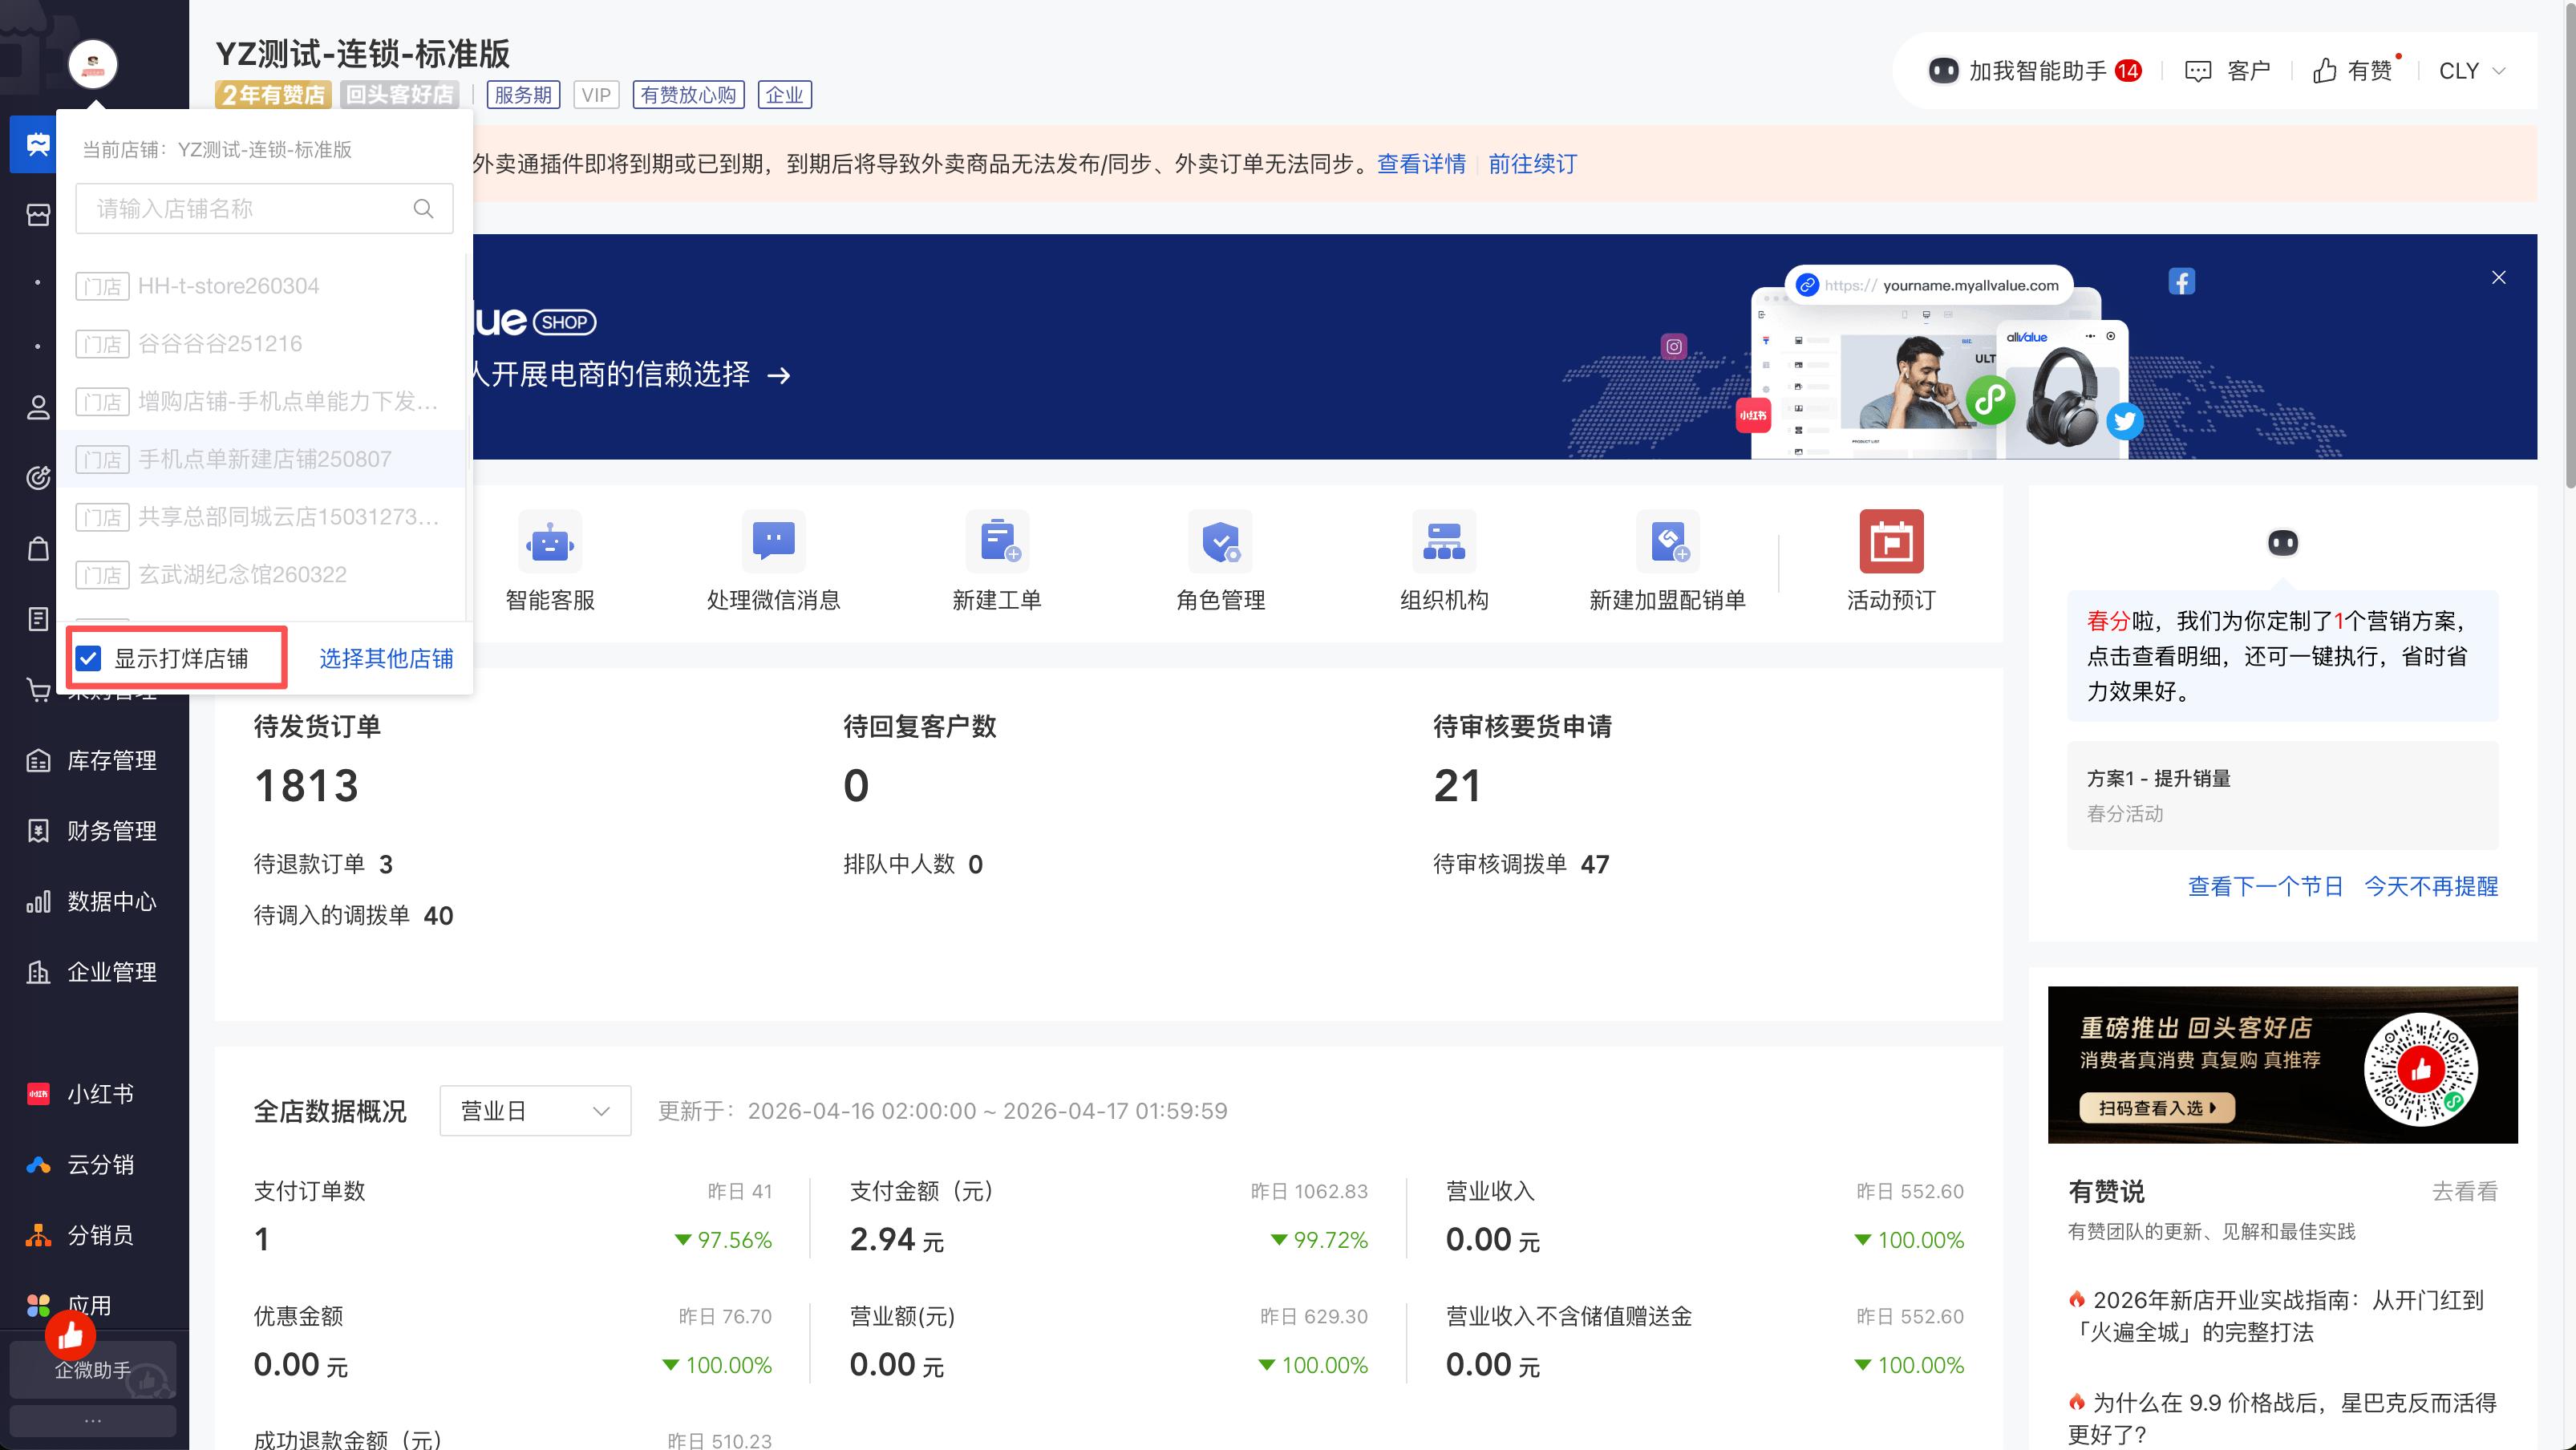This screenshot has width=2576, height=1450.
Task: Click 选择其他店铺 link
Action: (x=386, y=658)
